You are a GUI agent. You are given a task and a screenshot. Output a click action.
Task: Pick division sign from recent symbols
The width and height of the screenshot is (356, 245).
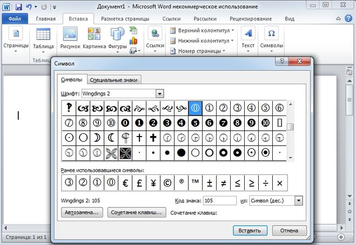(265, 183)
